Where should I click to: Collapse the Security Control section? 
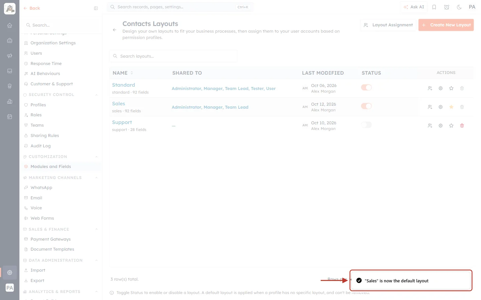coord(97,95)
